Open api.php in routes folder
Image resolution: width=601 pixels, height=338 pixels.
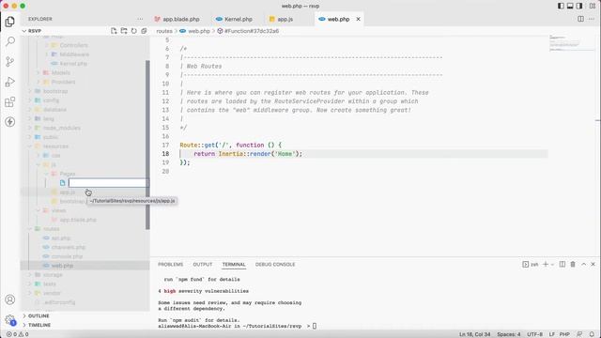point(61,238)
